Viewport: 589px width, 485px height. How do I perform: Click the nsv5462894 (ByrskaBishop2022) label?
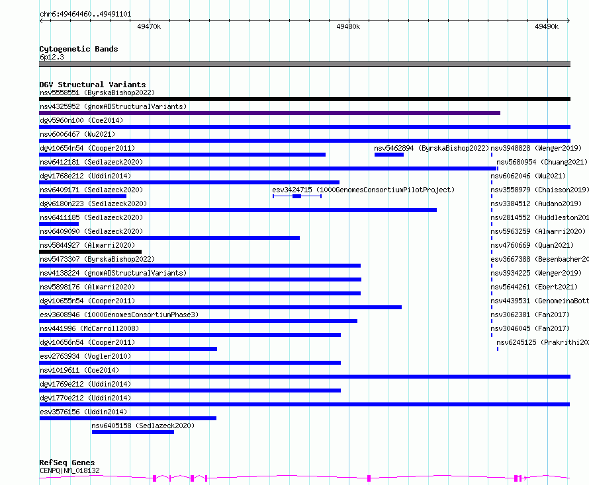pyautogui.click(x=431, y=148)
